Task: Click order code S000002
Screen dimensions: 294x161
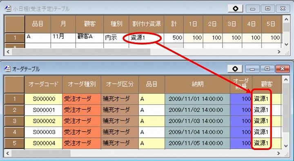Action: [43, 121]
